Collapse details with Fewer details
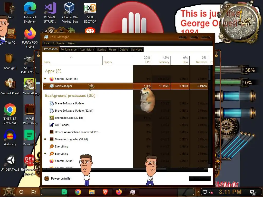This screenshot has height=197, width=263. coord(57,179)
